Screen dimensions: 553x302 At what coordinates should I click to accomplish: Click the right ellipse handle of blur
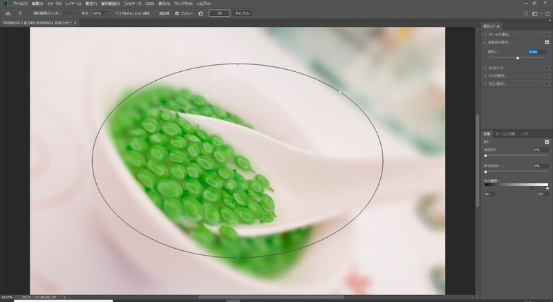pyautogui.click(x=383, y=161)
